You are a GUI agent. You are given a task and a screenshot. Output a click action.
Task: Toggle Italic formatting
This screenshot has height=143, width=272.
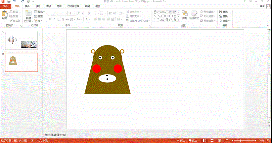click(54, 19)
